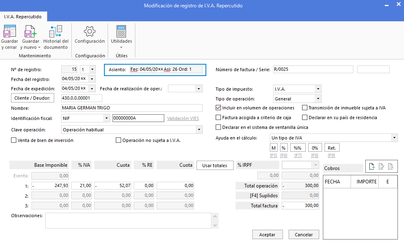This screenshot has width=404, height=244.
Task: Click the Total factura amount field
Action: (300, 205)
